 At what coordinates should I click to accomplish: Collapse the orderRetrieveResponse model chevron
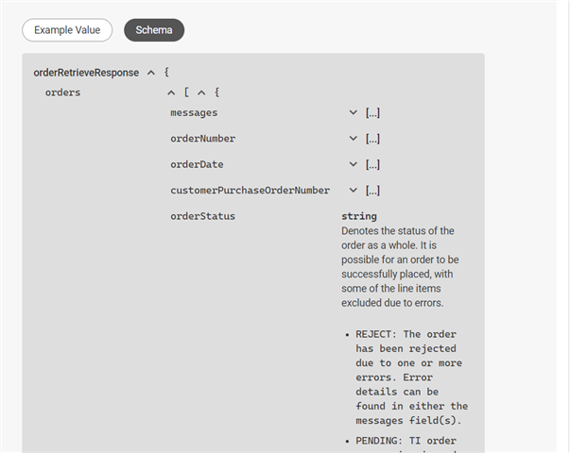(151, 73)
